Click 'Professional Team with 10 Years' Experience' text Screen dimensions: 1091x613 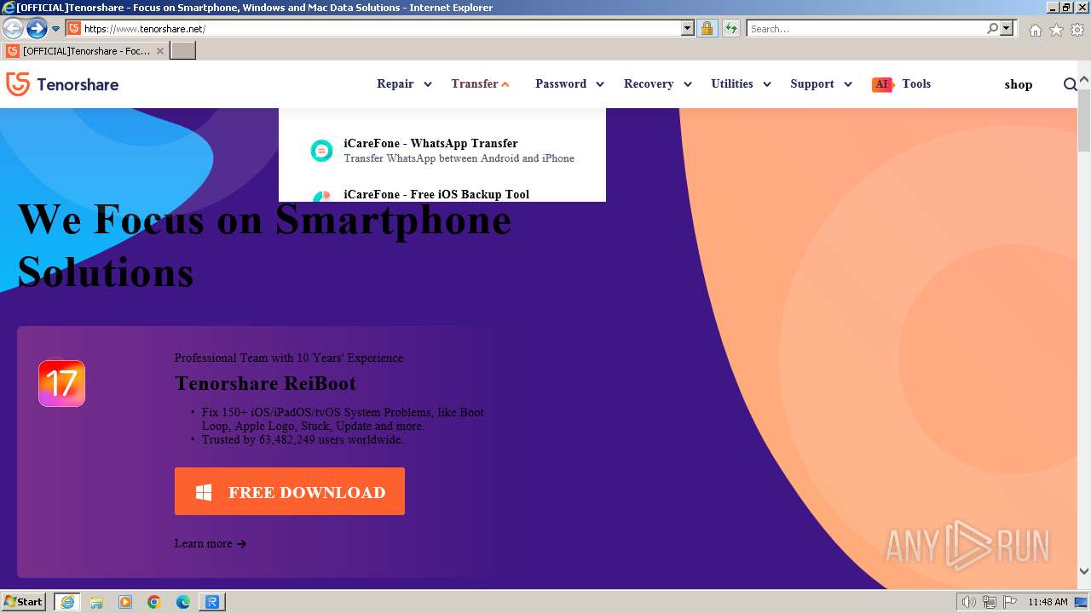coord(289,358)
